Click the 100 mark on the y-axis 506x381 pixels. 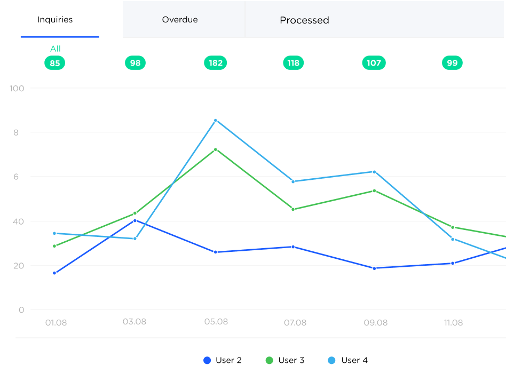(17, 88)
